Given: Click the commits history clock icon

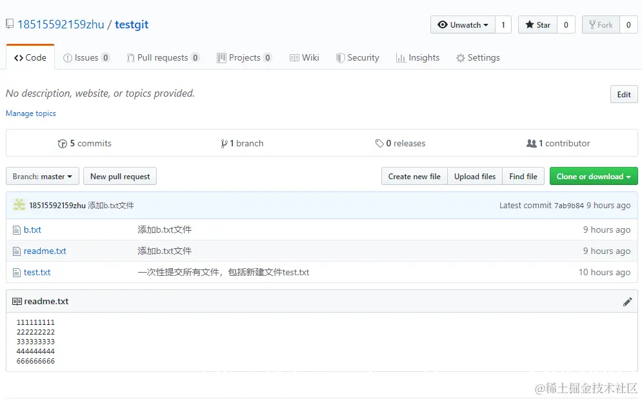Looking at the screenshot, I should [62, 144].
